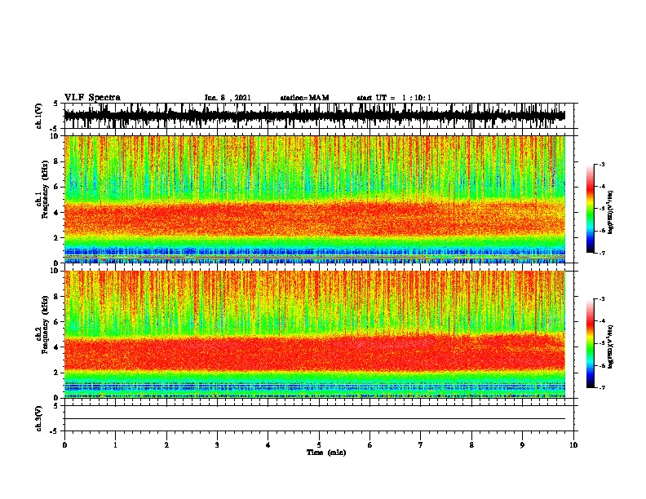Click time axis tick label "3"
Viewport: 646px width, 499px height.
(217, 445)
